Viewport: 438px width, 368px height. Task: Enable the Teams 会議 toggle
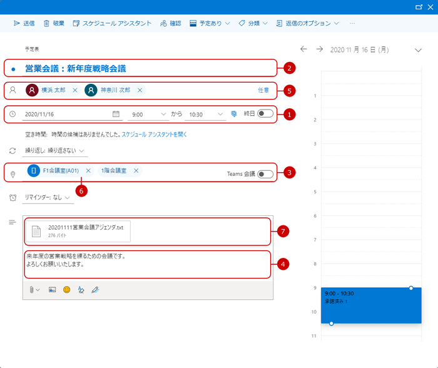[265, 173]
